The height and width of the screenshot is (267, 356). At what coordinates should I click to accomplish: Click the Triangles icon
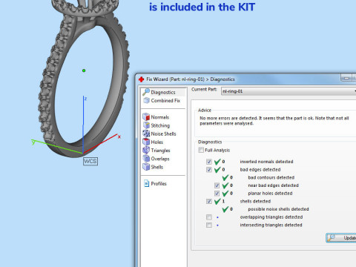point(146,150)
